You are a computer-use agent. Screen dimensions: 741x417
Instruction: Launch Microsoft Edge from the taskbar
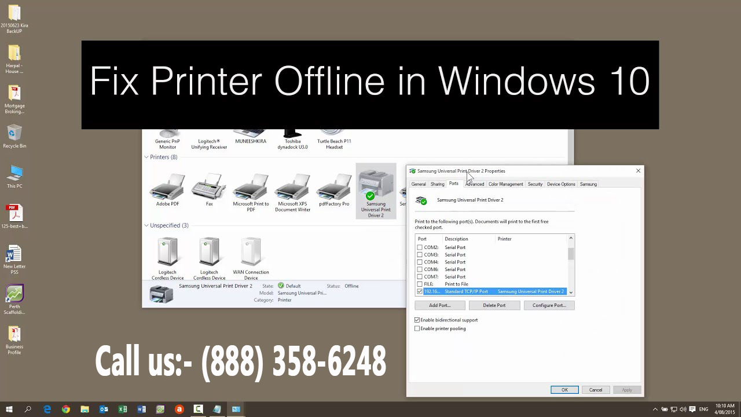click(x=47, y=409)
